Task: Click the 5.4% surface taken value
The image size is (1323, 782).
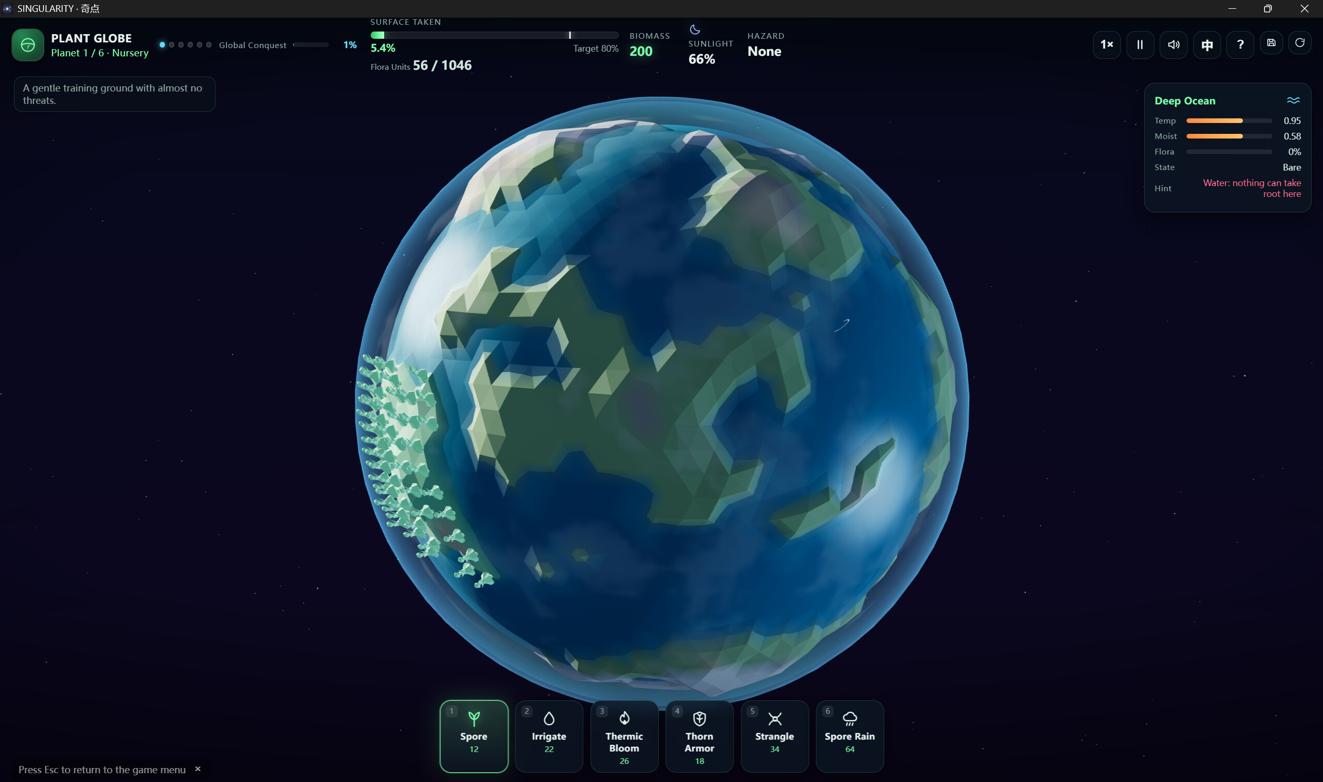Action: (383, 48)
